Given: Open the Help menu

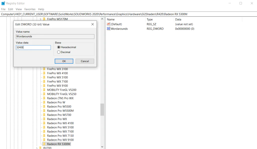Looking at the screenshot, I should (41, 9).
